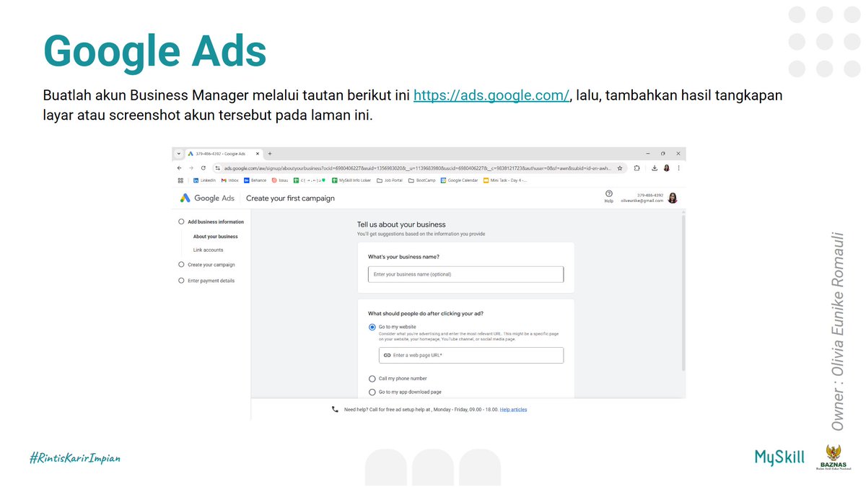Open the LinkedIn bookmark
Screen dimensions: 866x487
pyautogui.click(x=205, y=180)
